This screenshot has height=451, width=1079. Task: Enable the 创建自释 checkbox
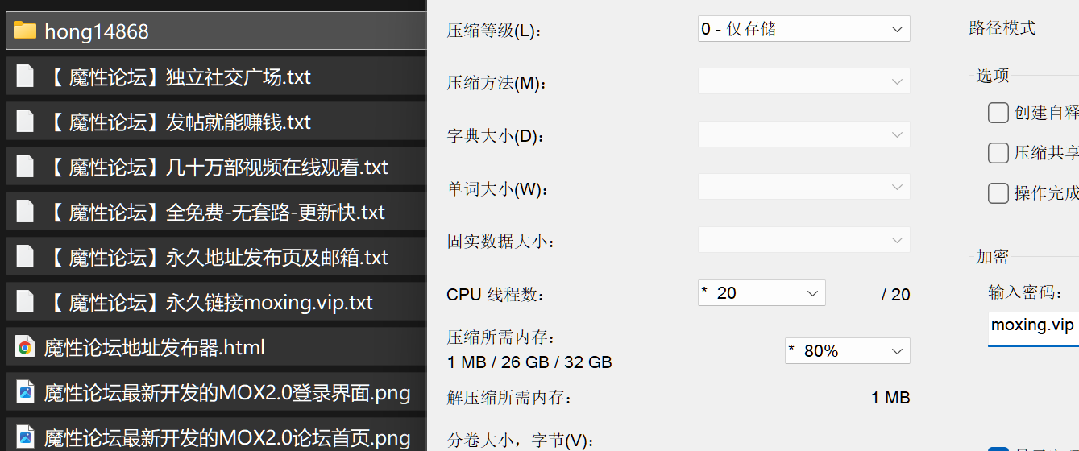click(x=998, y=112)
